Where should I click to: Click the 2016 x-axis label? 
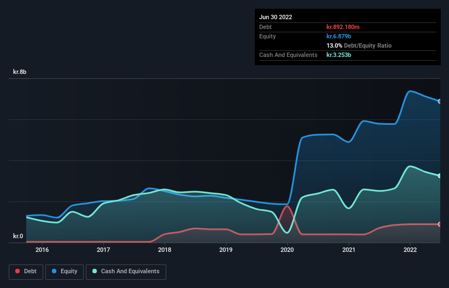click(x=42, y=250)
